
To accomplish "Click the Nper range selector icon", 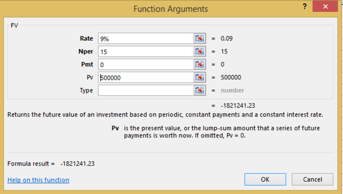I will (x=200, y=52).
